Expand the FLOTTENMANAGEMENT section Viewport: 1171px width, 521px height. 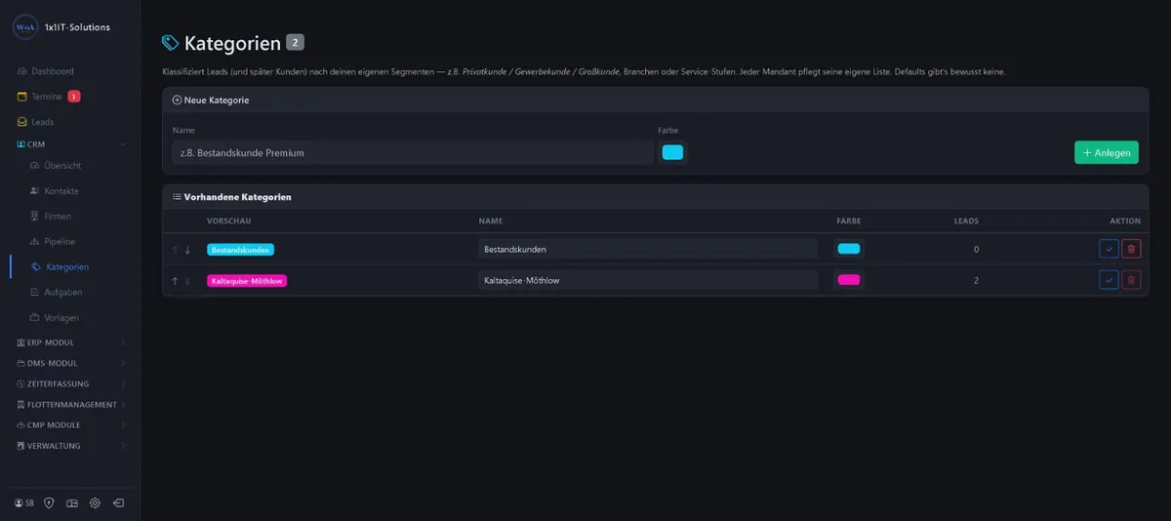[70, 405]
